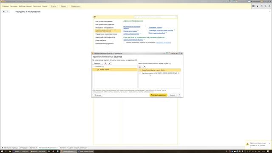The width and height of the screenshot is (272, 153).
Task: Open Журнал регистрации link
Action: [x=130, y=31]
